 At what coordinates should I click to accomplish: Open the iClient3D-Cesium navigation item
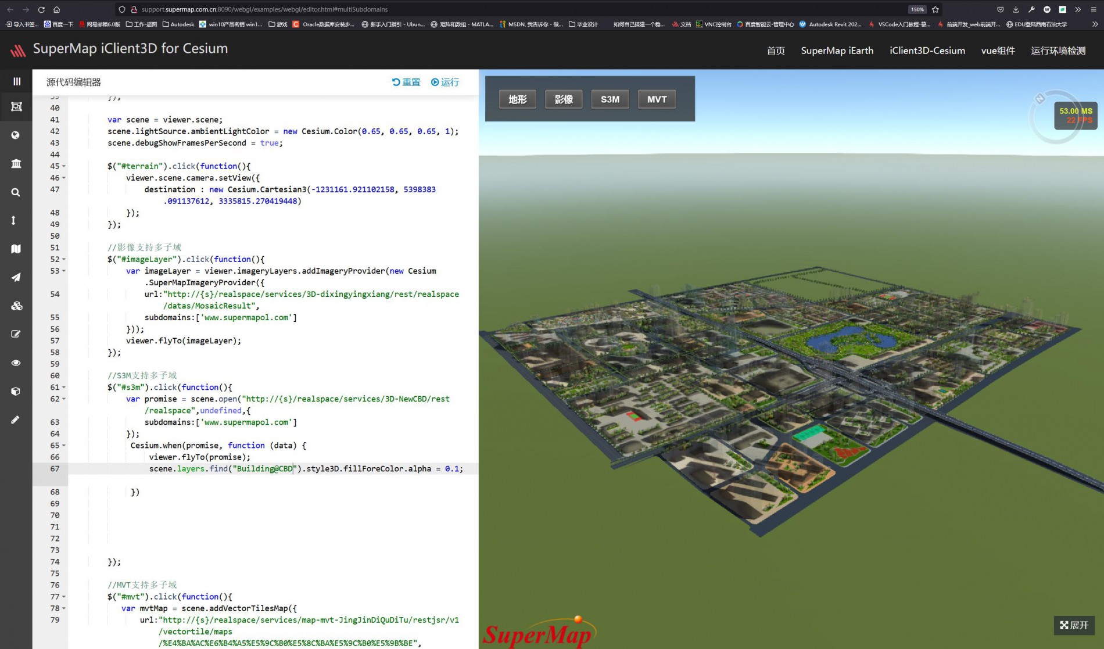point(927,51)
